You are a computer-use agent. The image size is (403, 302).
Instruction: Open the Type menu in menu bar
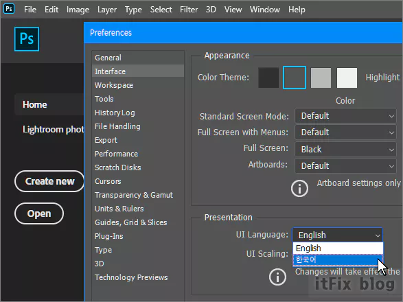[x=133, y=10]
